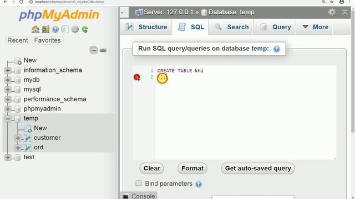Open phpMyAdmin documentation question-mark icon
Screen dimensions: 355x199
pos(55,29)
